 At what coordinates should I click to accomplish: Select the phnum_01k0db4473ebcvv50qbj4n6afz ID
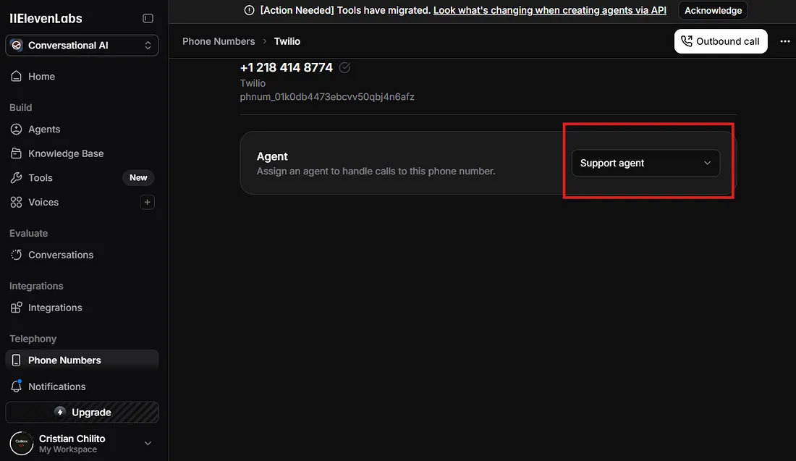coord(327,96)
